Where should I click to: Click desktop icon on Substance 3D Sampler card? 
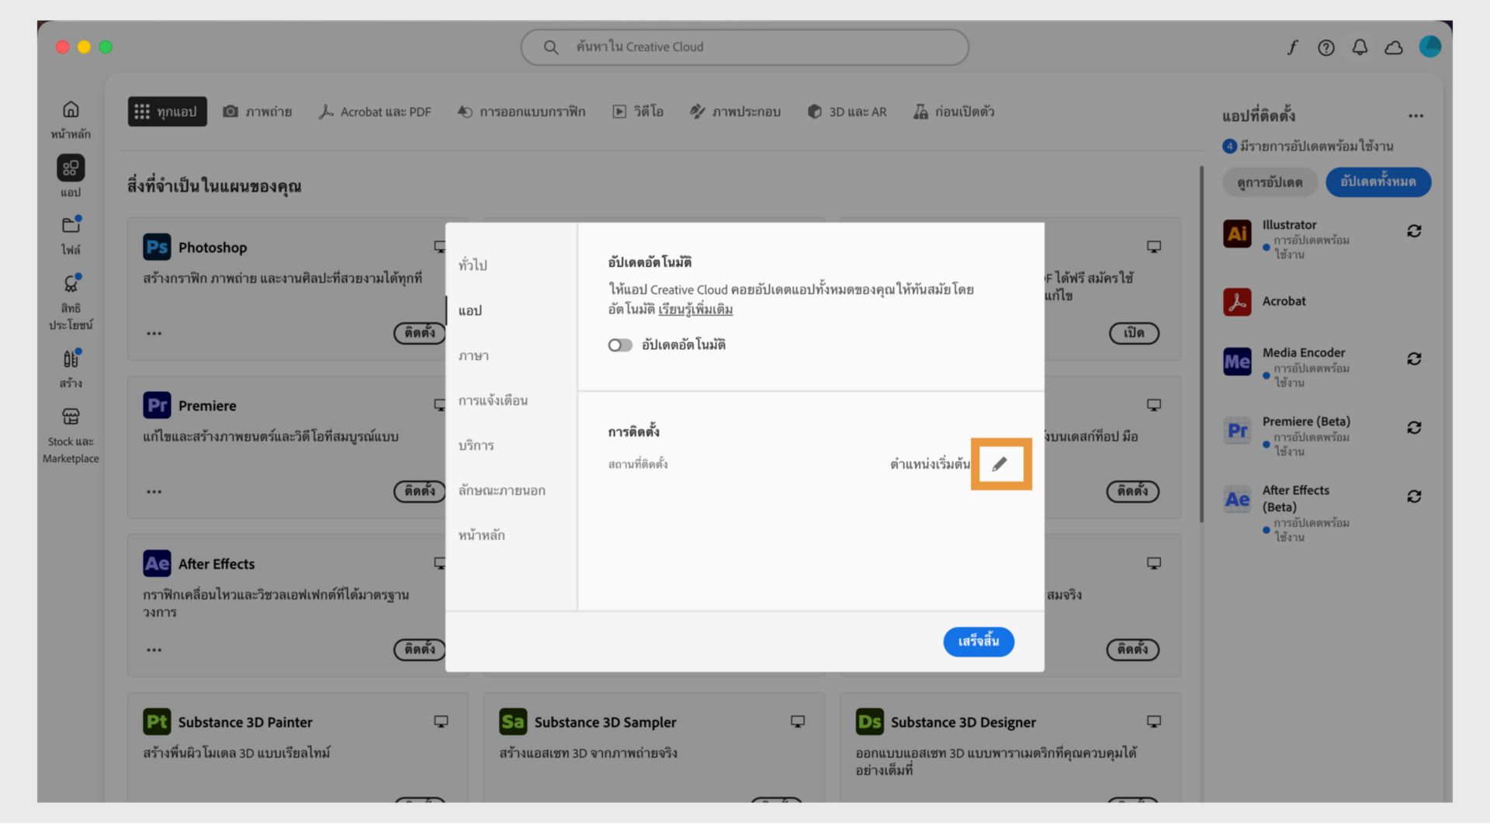coord(797,722)
